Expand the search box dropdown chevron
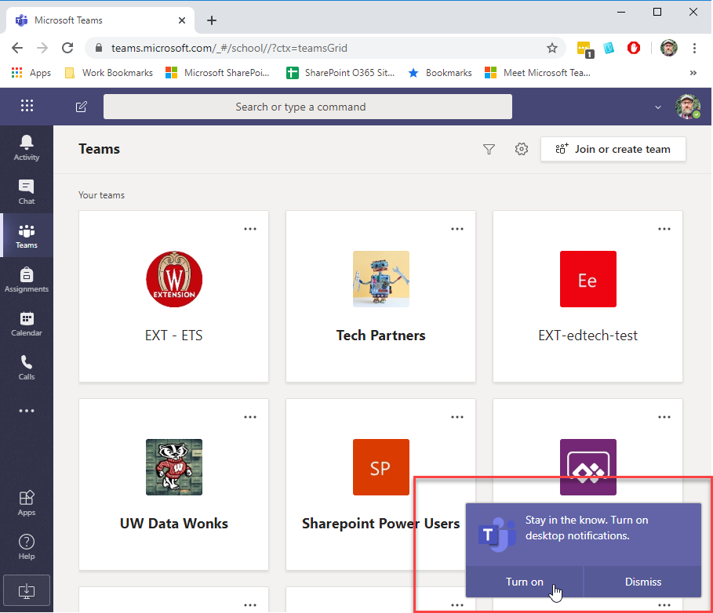 (x=658, y=107)
